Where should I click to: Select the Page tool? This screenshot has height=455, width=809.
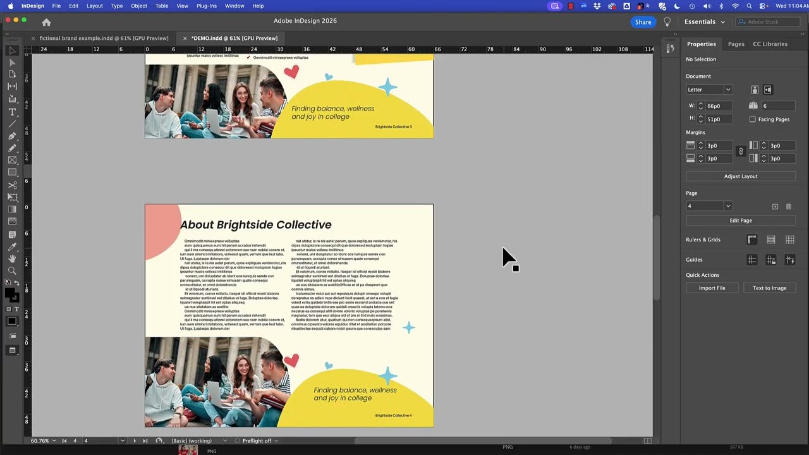pos(12,75)
